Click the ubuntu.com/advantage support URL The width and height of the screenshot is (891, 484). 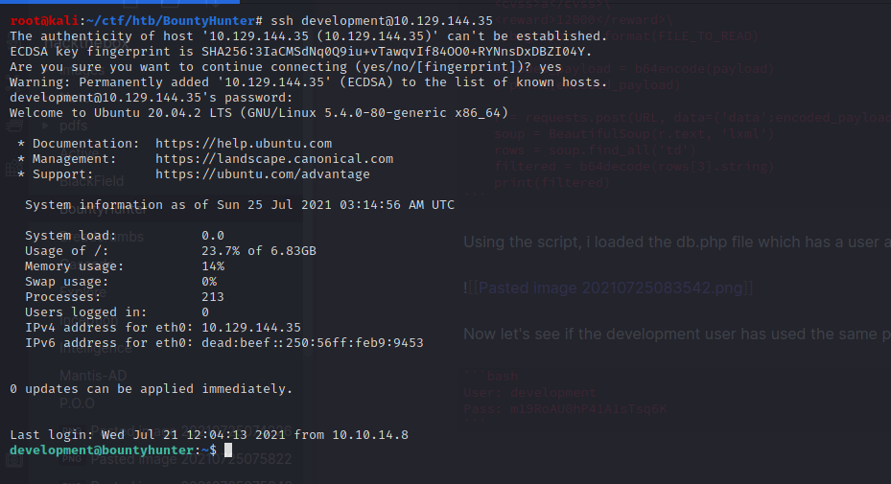pyautogui.click(x=263, y=174)
